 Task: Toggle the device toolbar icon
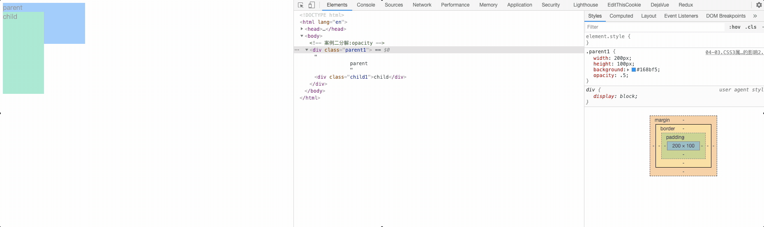tap(312, 5)
